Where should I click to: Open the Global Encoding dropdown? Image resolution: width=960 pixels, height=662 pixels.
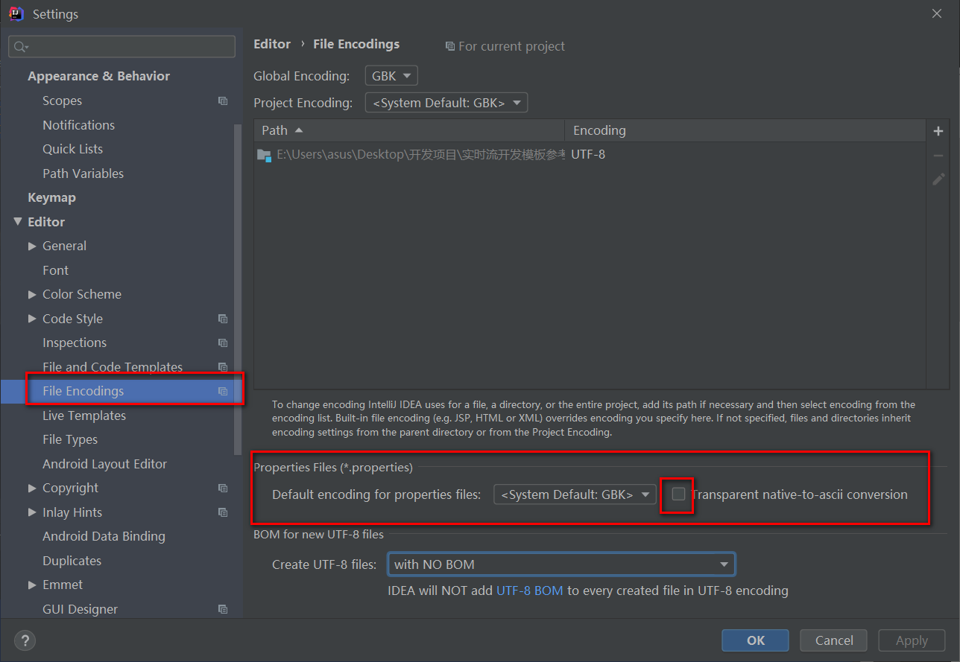pyautogui.click(x=391, y=76)
